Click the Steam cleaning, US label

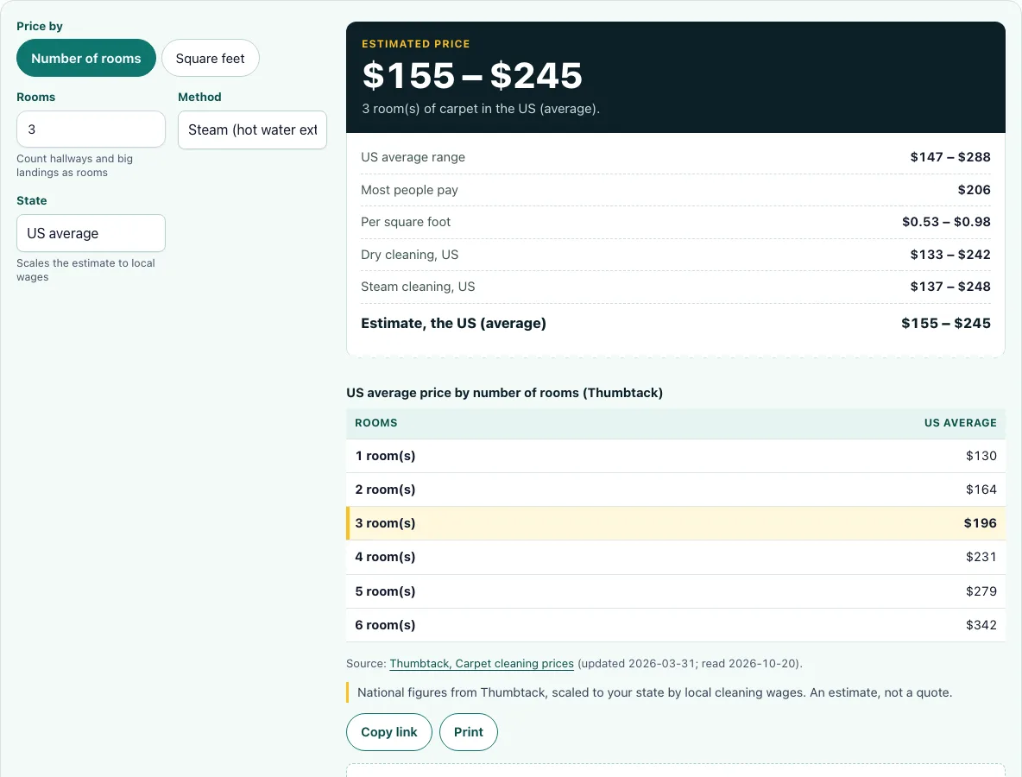[x=418, y=287]
